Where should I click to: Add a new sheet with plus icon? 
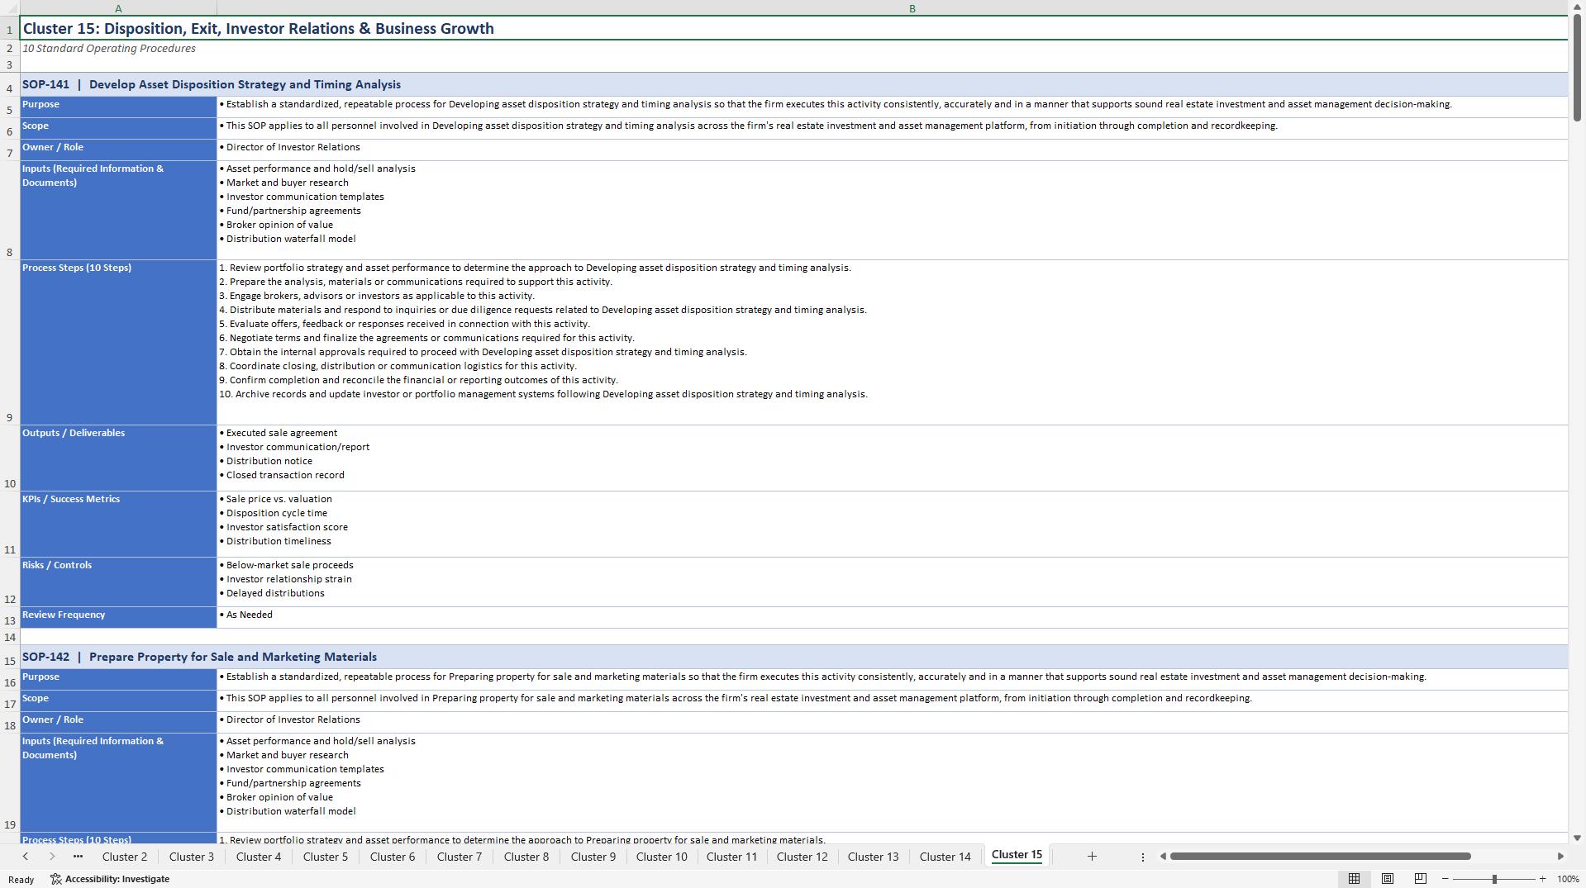tap(1092, 857)
